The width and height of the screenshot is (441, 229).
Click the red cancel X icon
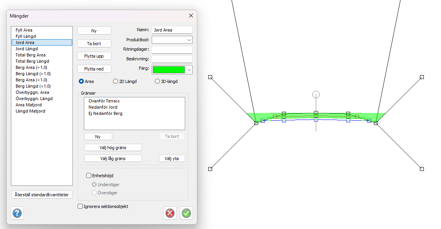point(170,213)
